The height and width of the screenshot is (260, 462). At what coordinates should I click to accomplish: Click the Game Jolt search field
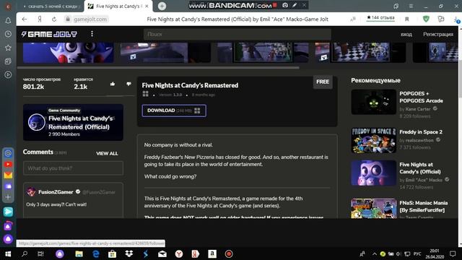click(x=237, y=34)
